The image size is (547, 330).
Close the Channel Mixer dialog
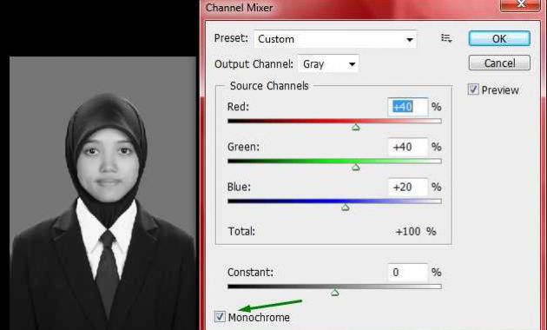pyautogui.click(x=521, y=4)
